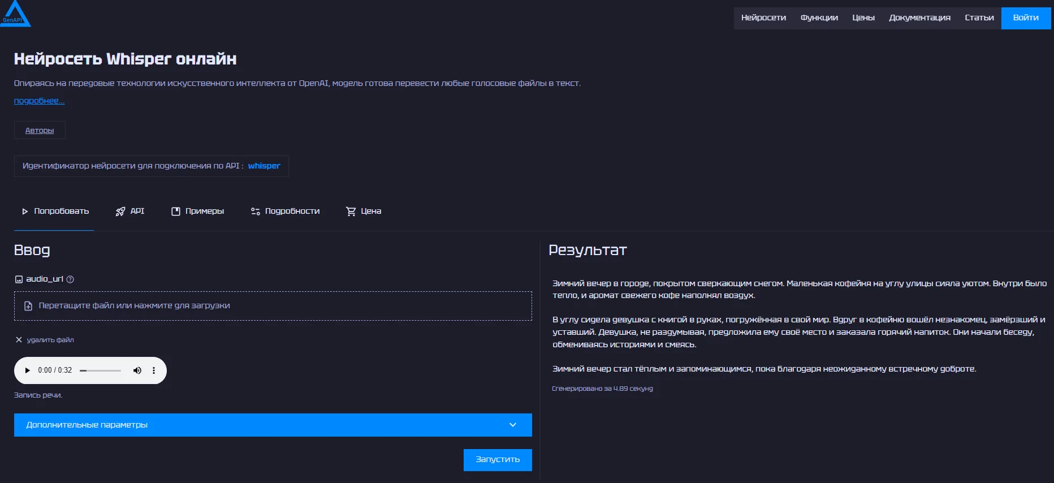1054x483 pixels.
Task: Click the Запустить run button
Action: click(498, 460)
